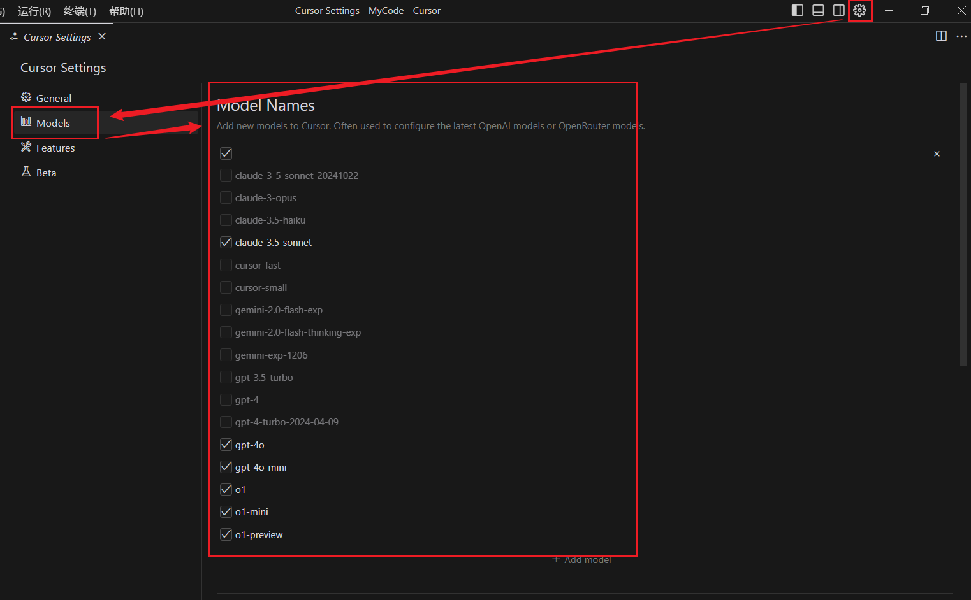Toggle primary side bar layout icon

(797, 10)
